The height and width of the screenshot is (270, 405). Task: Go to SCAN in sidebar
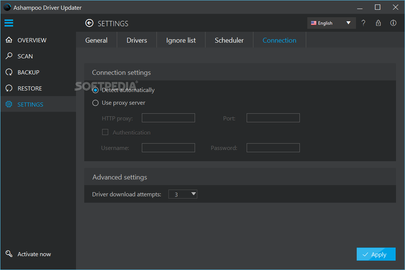[38, 56]
